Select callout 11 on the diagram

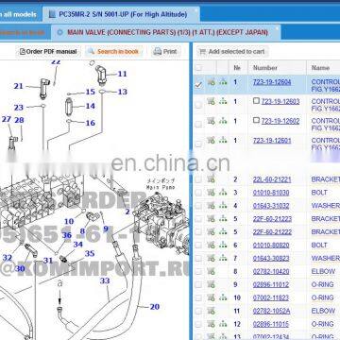tap(122, 74)
